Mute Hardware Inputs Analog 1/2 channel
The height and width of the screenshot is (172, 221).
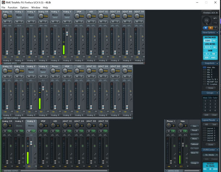point(5,22)
